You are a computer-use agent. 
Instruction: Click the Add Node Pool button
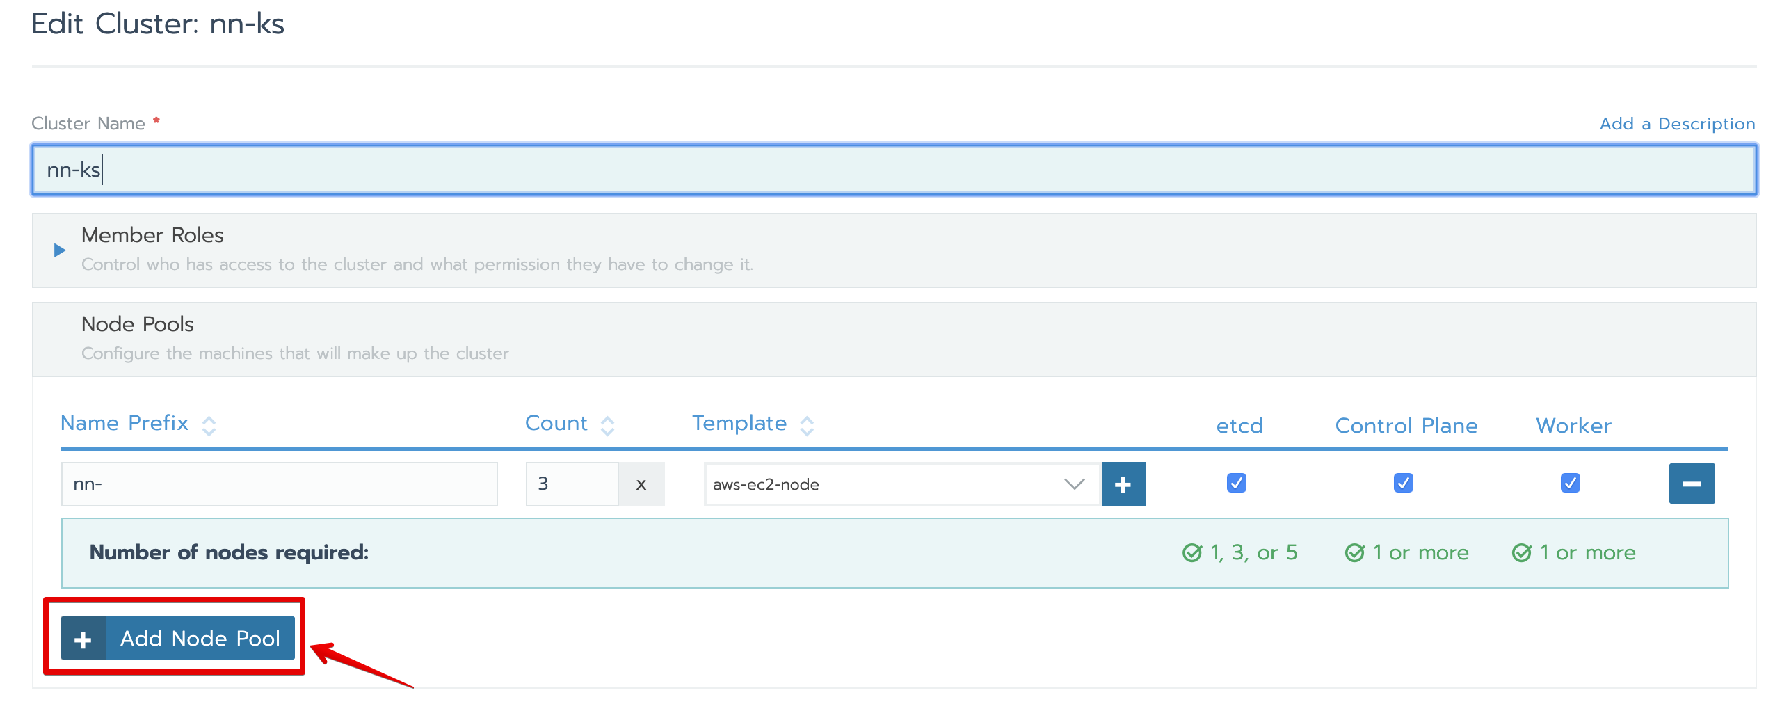coord(178,638)
